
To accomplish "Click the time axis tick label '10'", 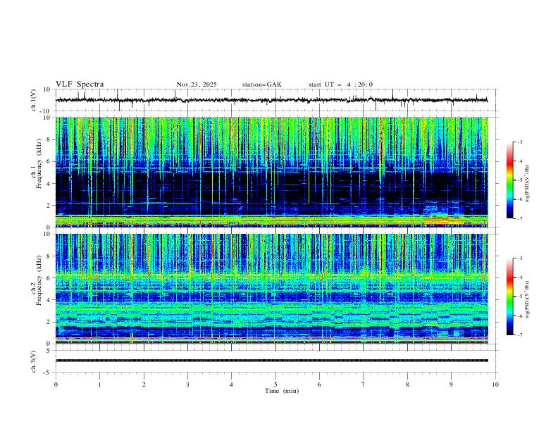I will (495, 385).
